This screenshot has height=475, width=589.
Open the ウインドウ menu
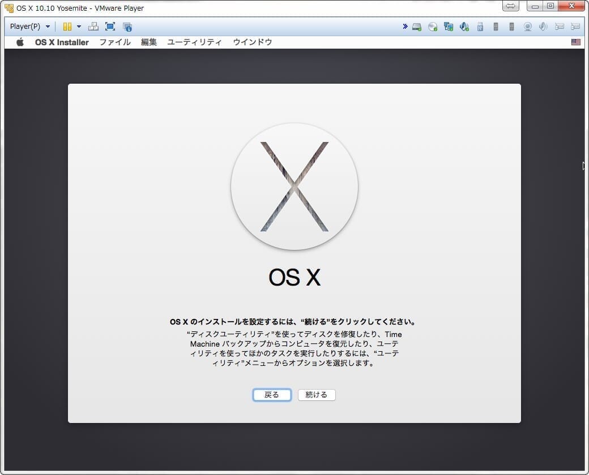pos(253,42)
